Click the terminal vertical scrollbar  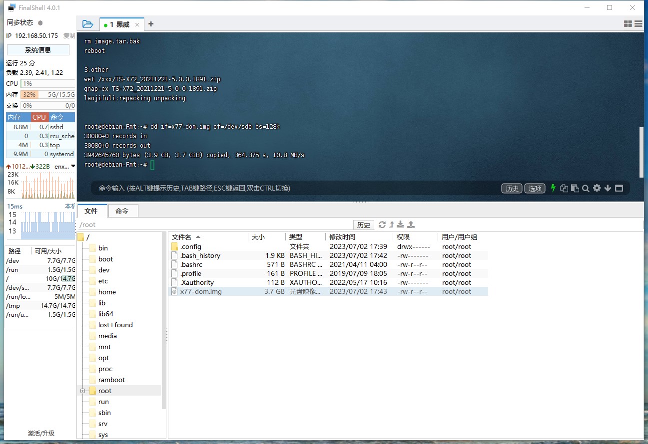coord(641,152)
